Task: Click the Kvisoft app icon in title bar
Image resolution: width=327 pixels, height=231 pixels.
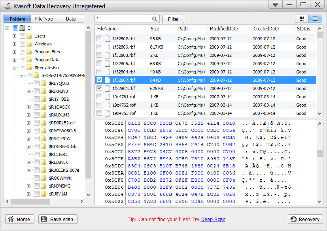Action: click(8, 6)
